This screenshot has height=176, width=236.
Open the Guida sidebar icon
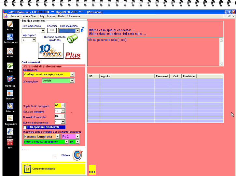(10, 132)
